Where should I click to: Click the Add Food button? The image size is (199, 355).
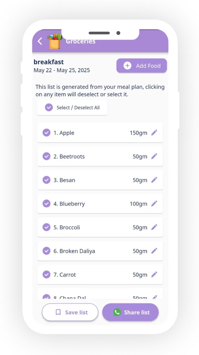click(x=142, y=65)
